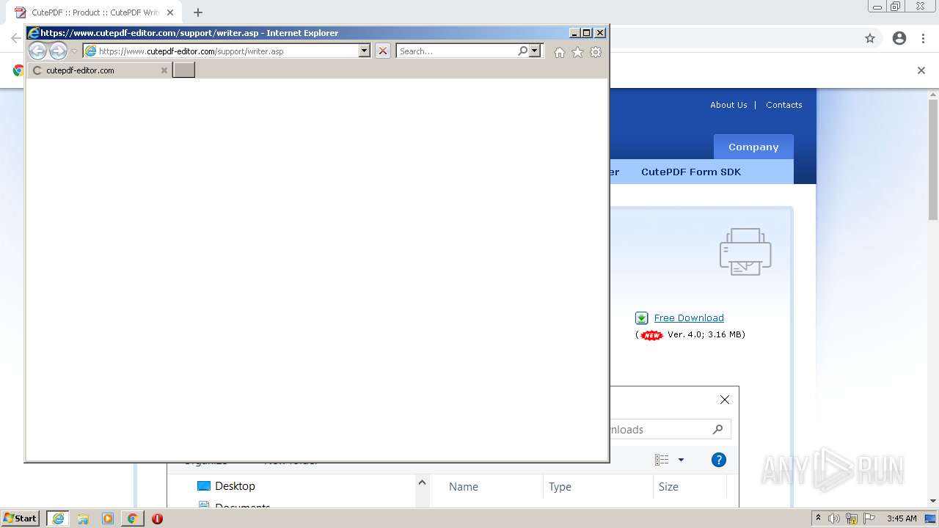Viewport: 939px width, 528px height.
Task: Go back in Internet Explorer
Action: click(x=37, y=51)
